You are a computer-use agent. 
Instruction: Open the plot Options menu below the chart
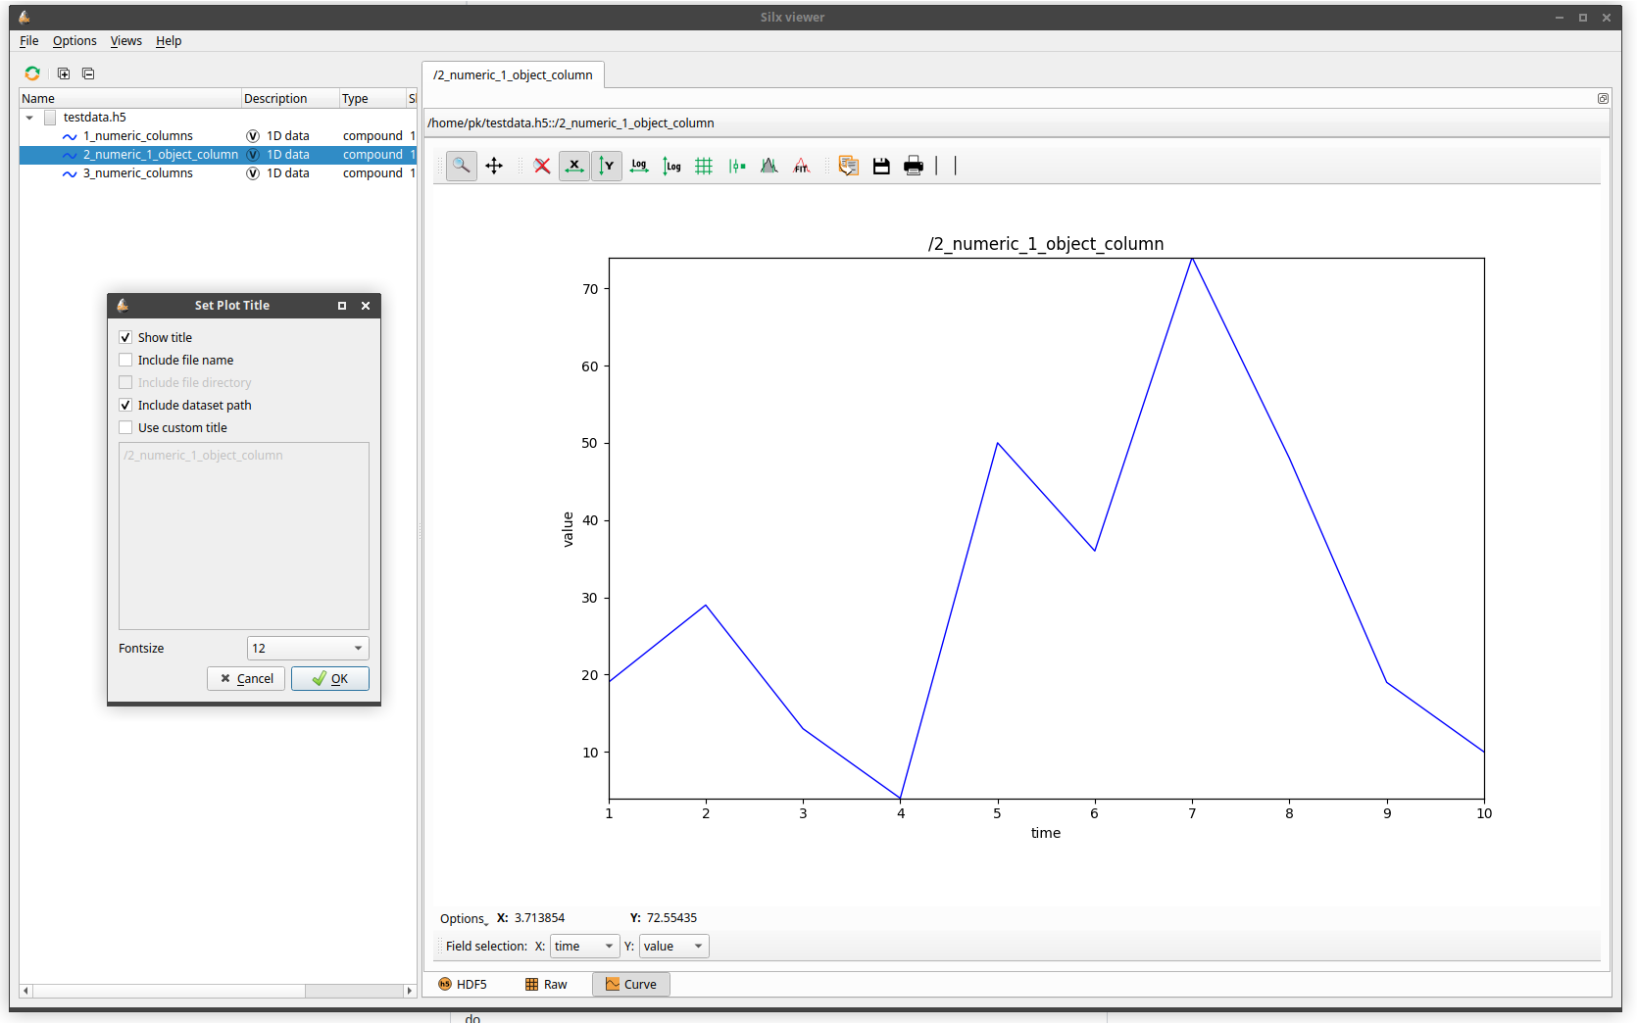click(x=463, y=919)
